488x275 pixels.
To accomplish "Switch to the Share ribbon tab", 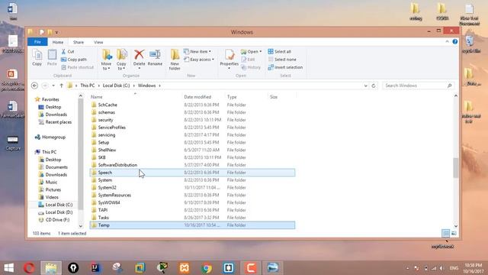I will (79, 42).
